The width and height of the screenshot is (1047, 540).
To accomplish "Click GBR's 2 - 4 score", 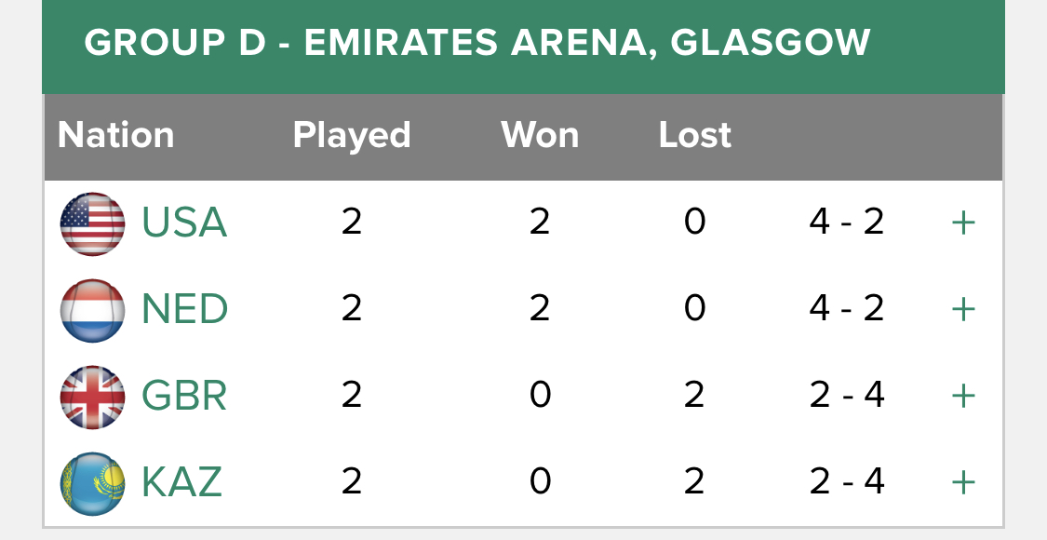I will coord(846,395).
